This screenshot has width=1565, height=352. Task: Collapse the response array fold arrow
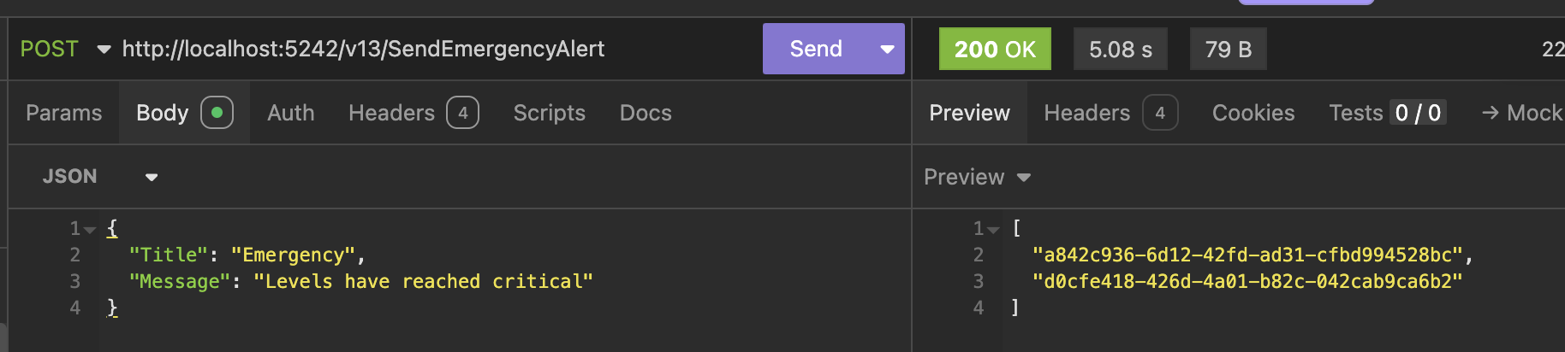[993, 230]
